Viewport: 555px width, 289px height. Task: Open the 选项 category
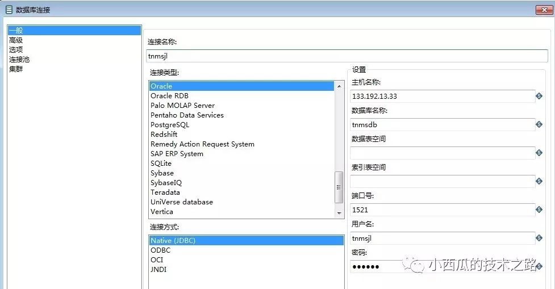tap(16, 50)
